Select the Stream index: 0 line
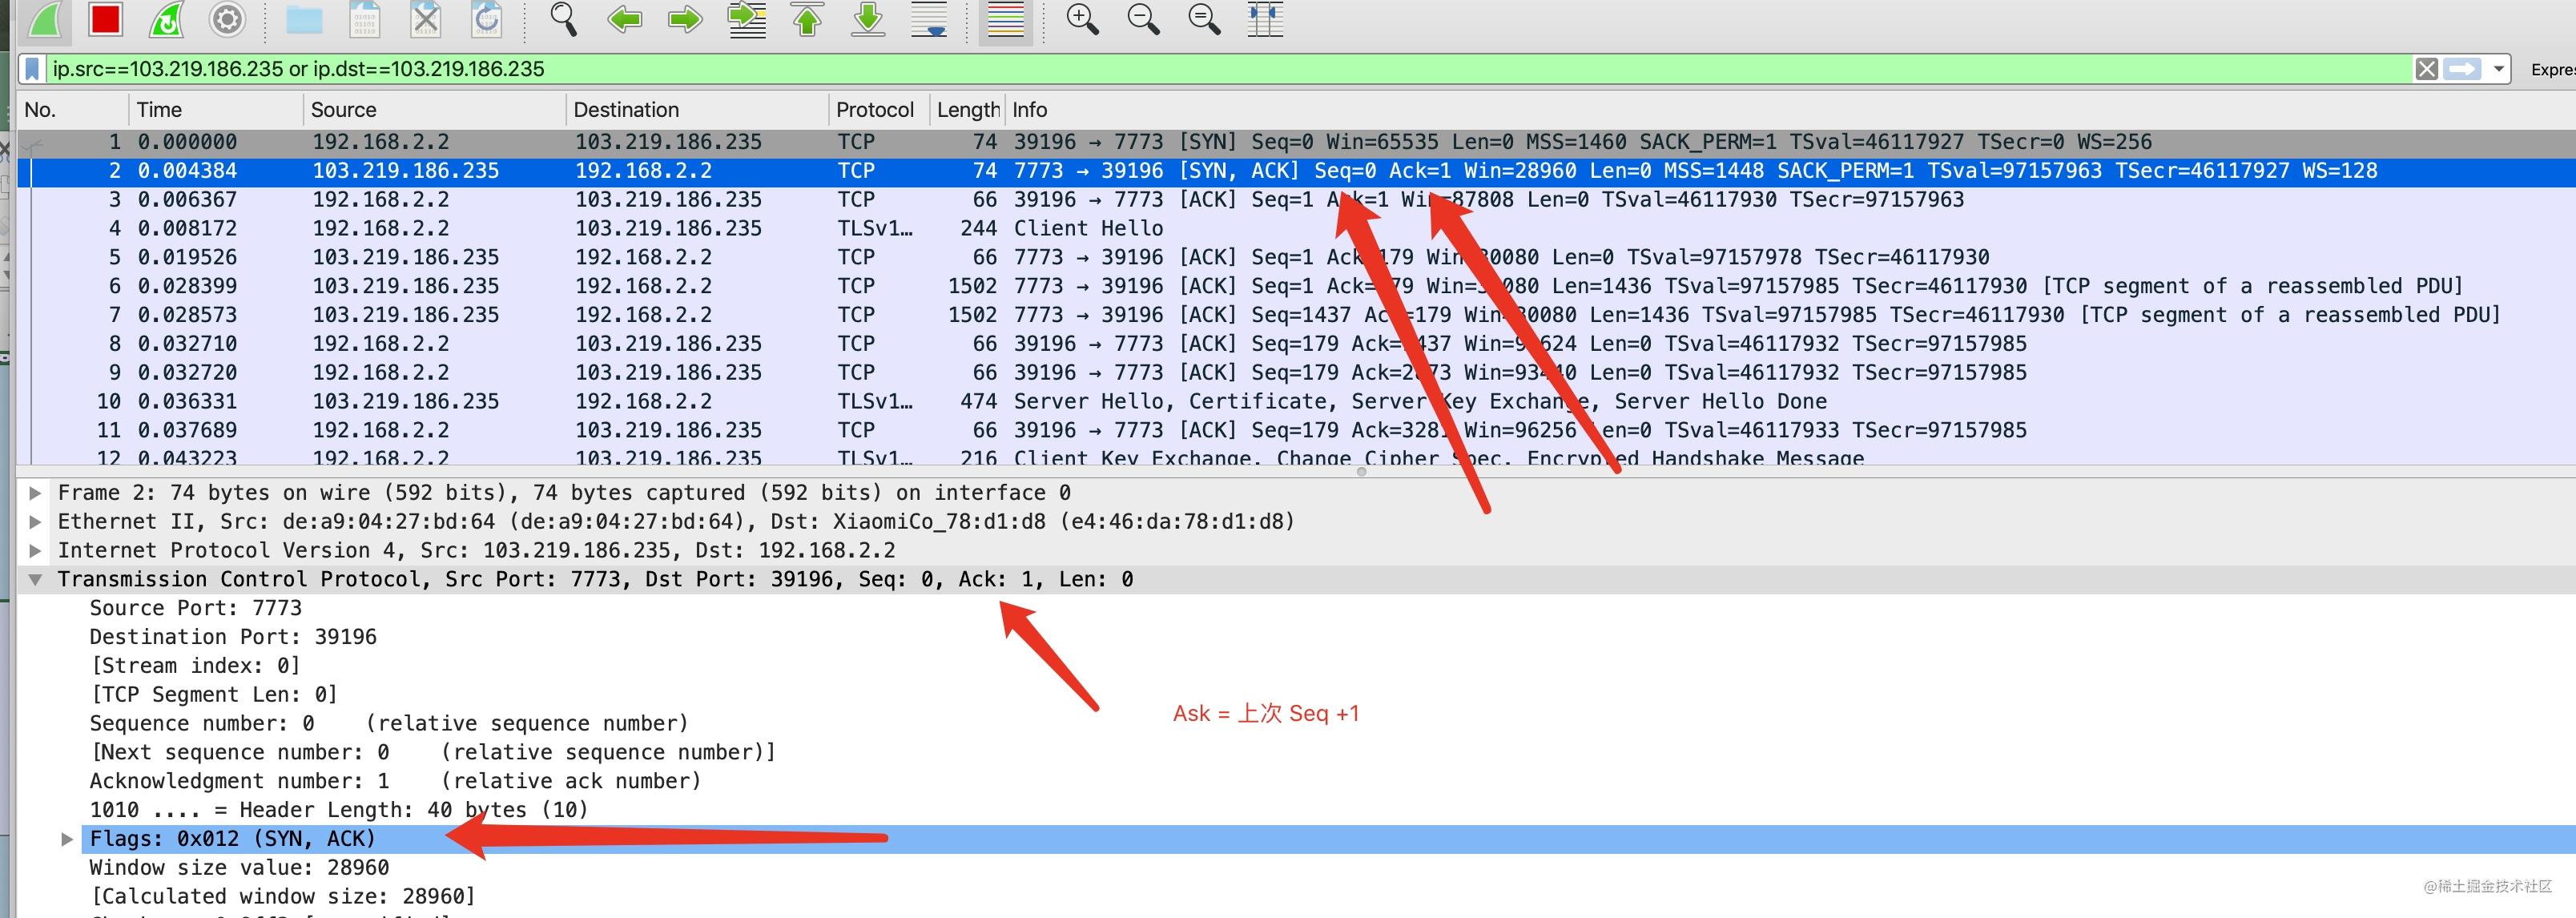Viewport: 2576px width, 918px height. pos(195,666)
